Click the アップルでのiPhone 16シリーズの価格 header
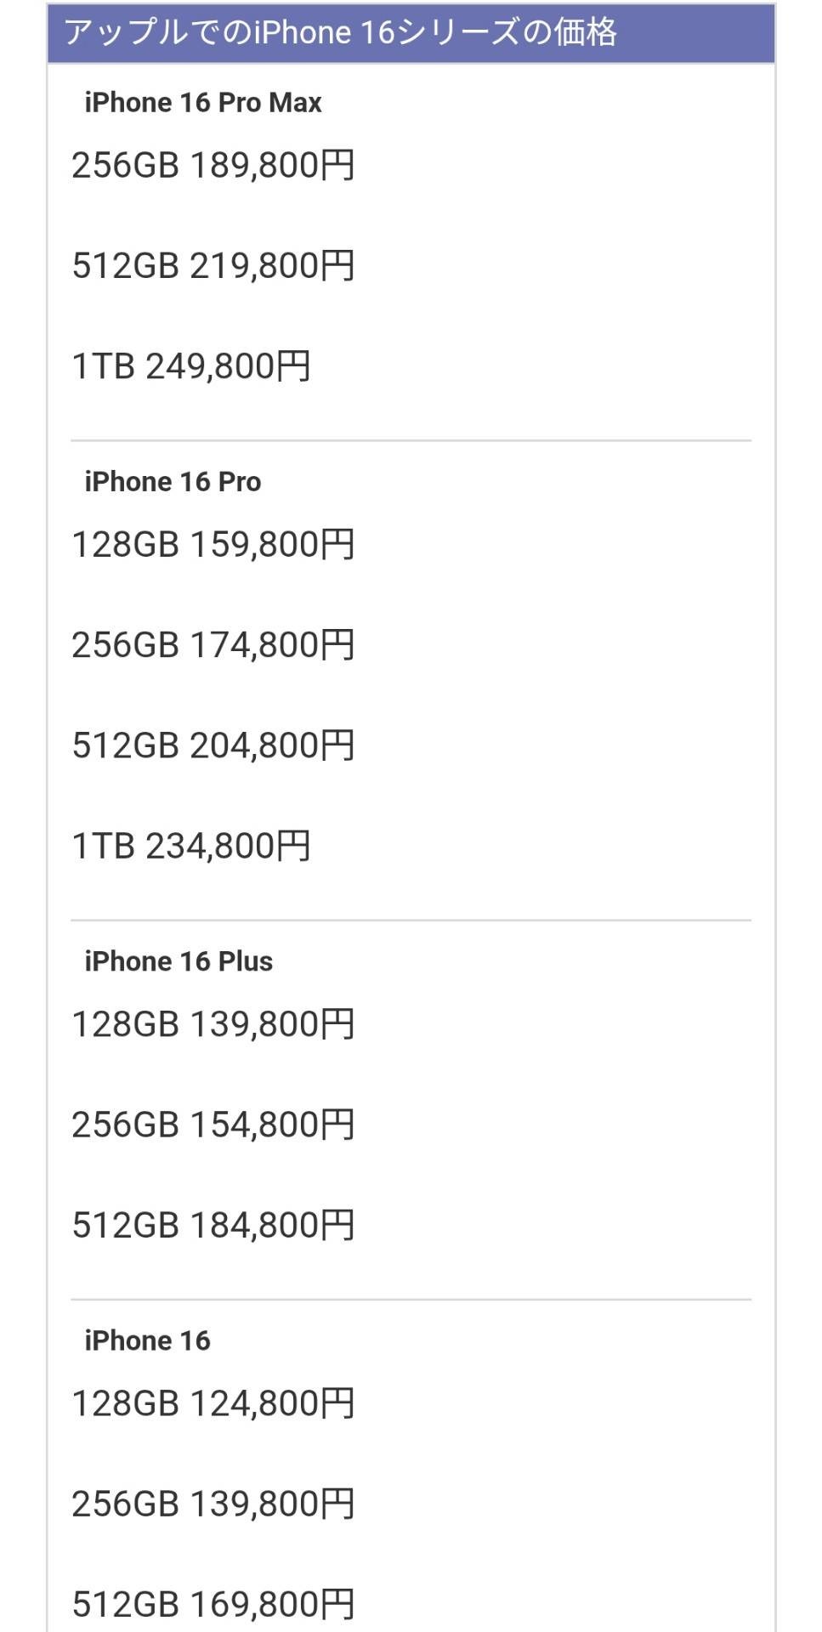The image size is (822, 1632). tap(340, 33)
